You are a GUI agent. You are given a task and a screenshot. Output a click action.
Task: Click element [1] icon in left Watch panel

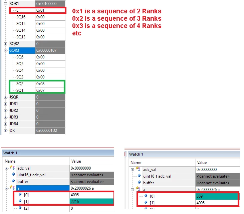coord(20,201)
